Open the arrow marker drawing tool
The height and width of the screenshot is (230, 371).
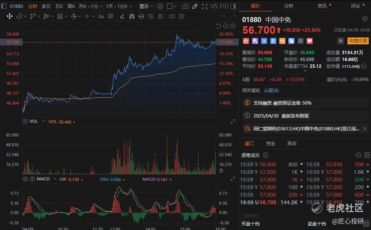(x=90, y=16)
